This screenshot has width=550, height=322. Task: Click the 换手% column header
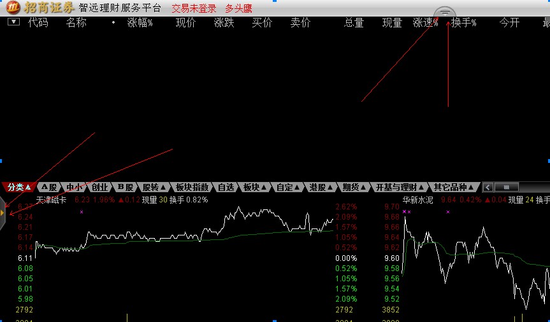point(464,23)
